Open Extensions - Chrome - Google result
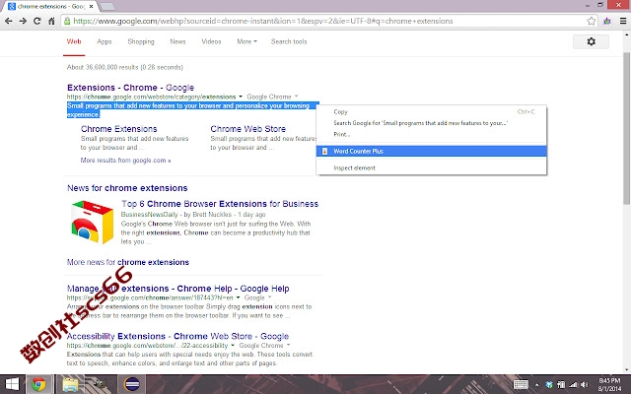 click(130, 88)
